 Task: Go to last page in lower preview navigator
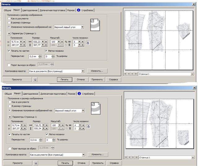[136, 157]
